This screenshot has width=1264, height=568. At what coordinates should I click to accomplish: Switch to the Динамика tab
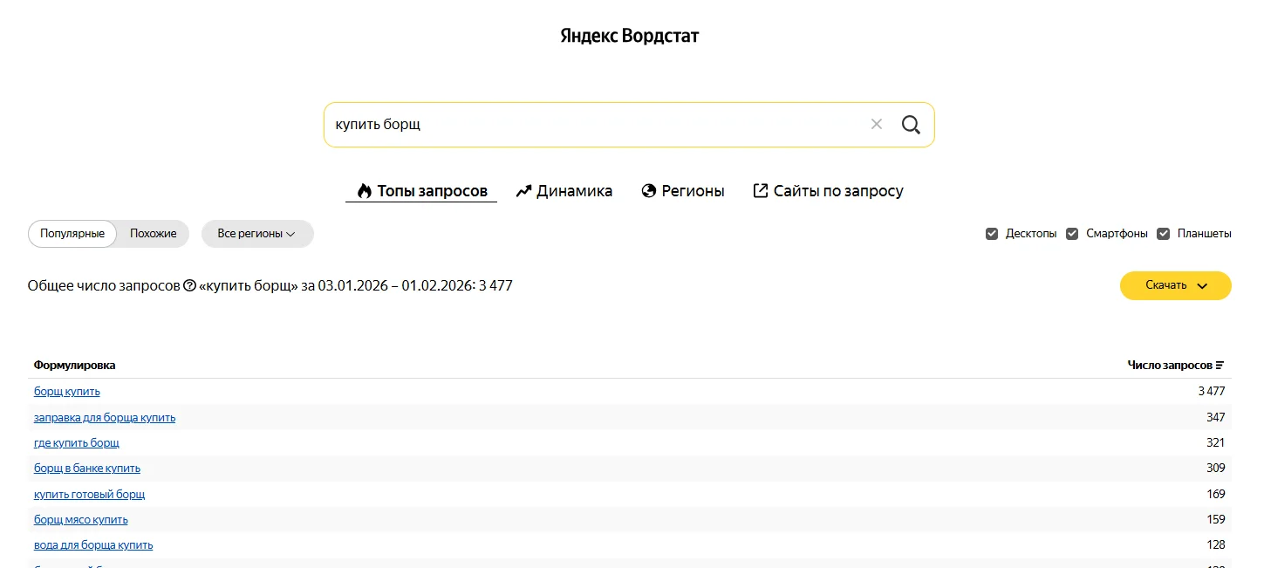pyautogui.click(x=564, y=191)
